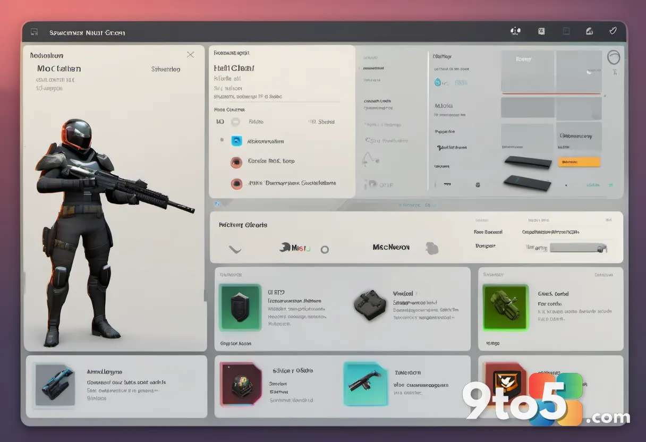This screenshot has width=646, height=442.
Task: Select the teal rifle item icon
Action: coord(367,385)
